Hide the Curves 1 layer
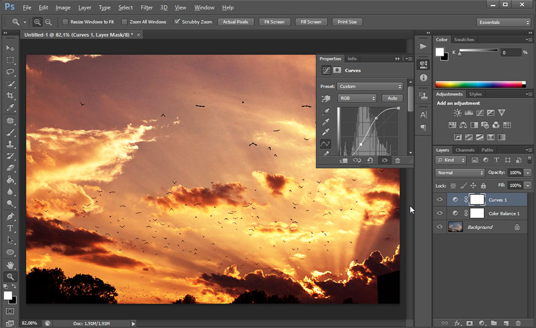The height and width of the screenshot is (328, 536). coord(440,199)
